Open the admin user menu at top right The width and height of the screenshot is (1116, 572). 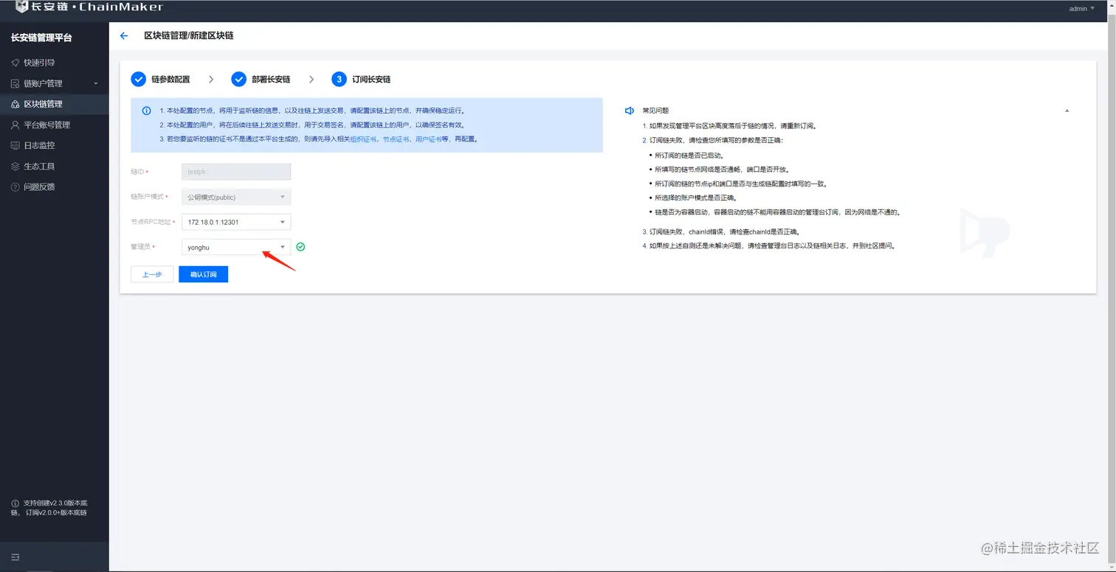click(x=1081, y=9)
